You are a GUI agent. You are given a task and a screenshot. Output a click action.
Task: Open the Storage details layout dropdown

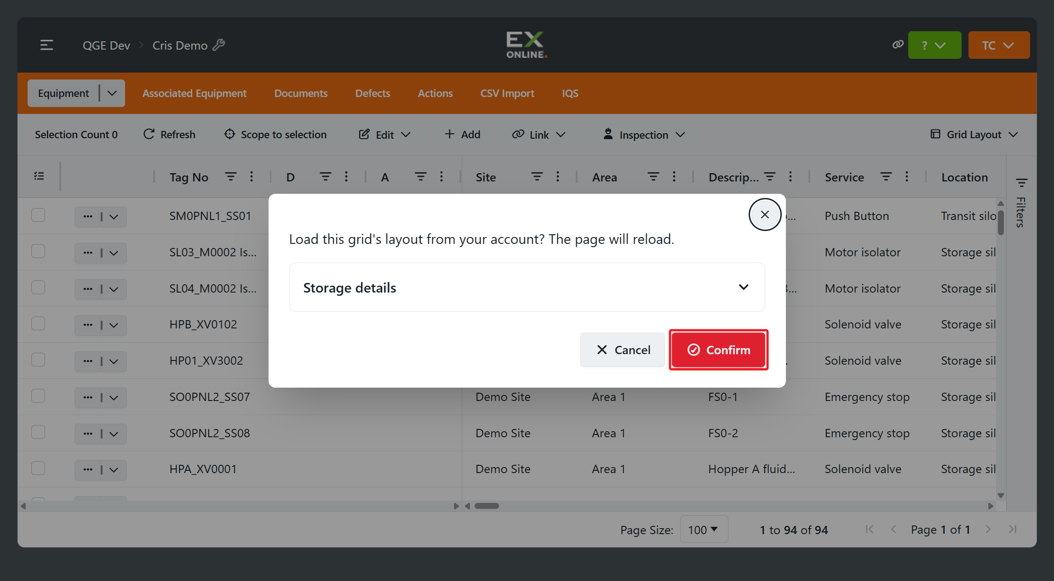(x=527, y=287)
